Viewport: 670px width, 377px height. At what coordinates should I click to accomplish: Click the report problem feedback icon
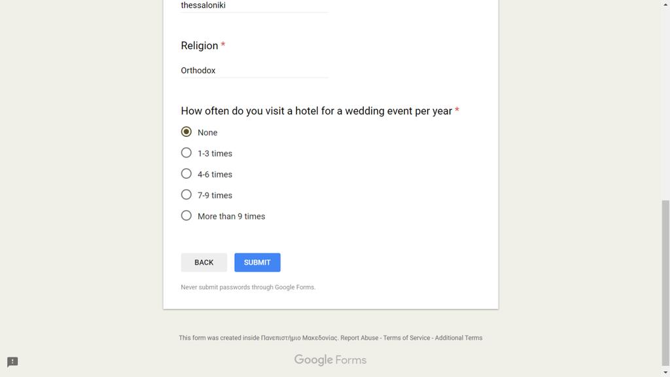coord(12,362)
